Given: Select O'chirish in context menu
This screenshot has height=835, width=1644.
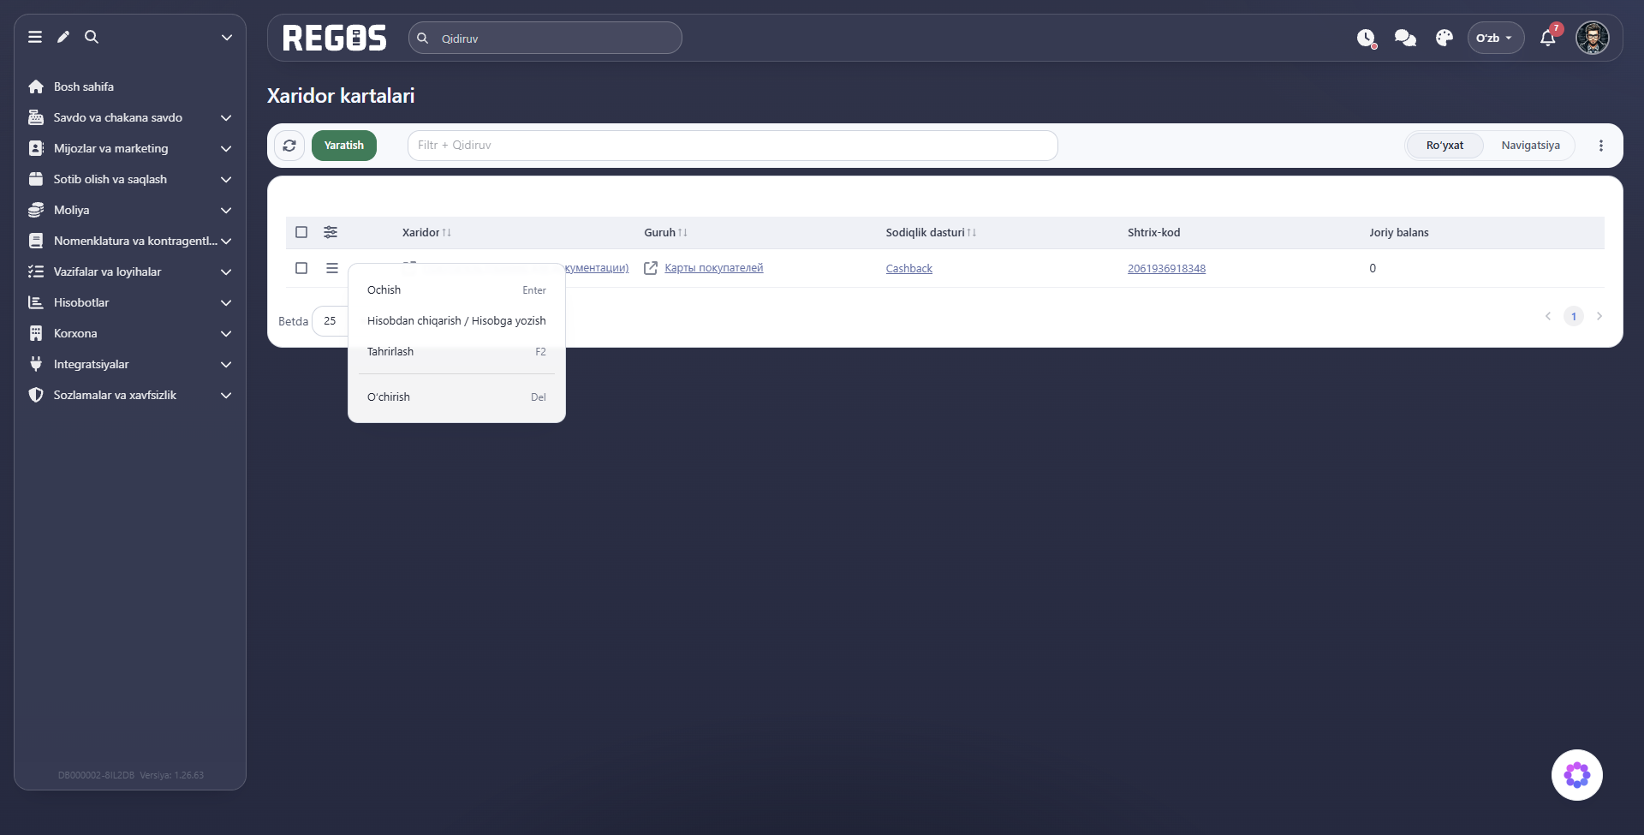Looking at the screenshot, I should [456, 397].
